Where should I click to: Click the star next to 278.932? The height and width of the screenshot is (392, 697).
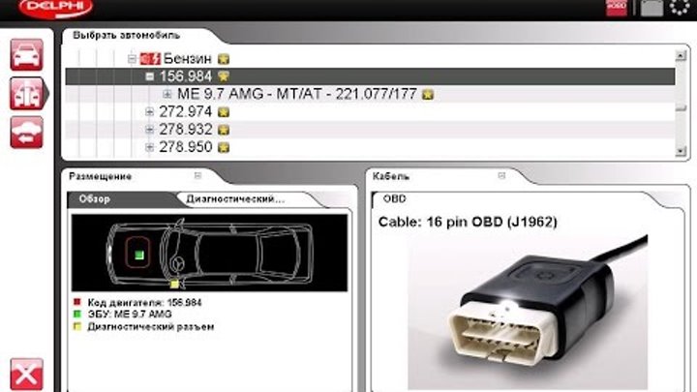224,130
